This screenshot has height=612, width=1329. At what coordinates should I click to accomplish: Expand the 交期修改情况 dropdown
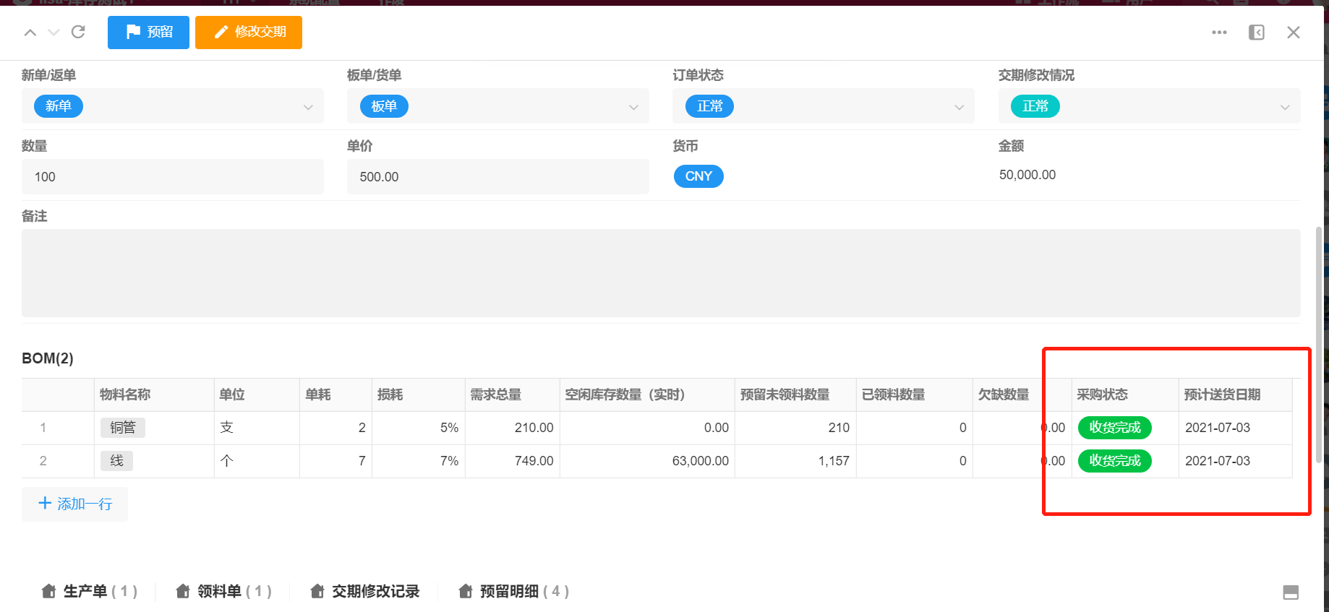pos(1285,107)
